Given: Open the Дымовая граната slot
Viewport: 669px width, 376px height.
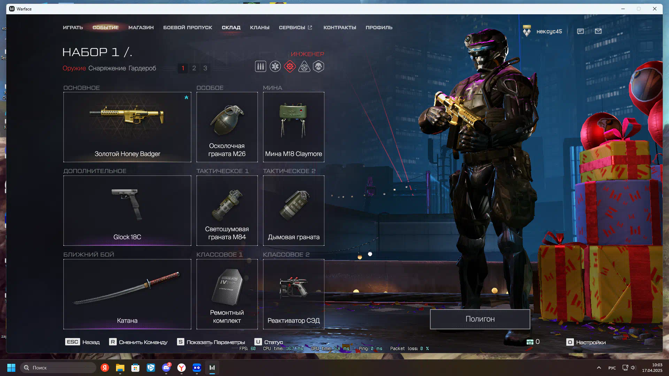Looking at the screenshot, I should click(x=293, y=211).
